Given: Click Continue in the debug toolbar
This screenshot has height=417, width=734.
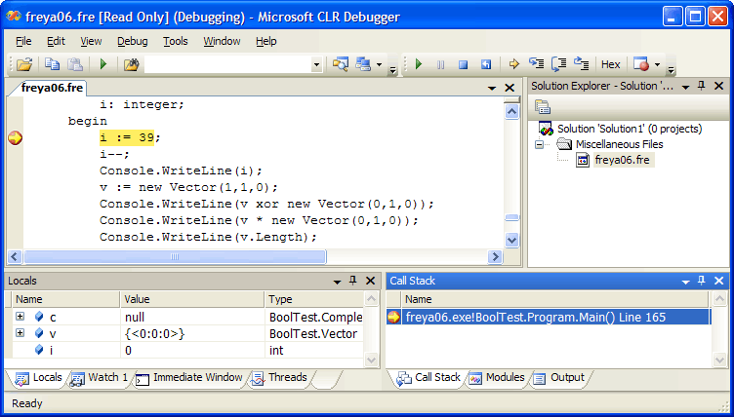Looking at the screenshot, I should pos(419,64).
